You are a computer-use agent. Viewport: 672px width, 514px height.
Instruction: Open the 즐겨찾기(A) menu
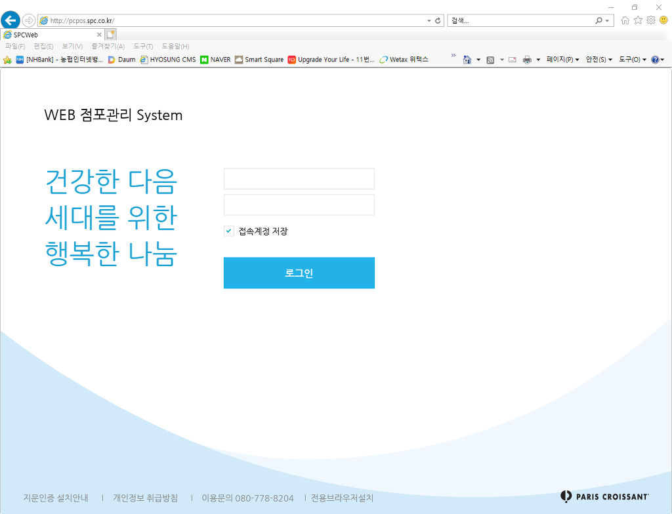(108, 47)
